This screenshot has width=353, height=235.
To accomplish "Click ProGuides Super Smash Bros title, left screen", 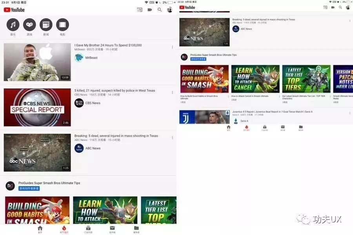I will [x=49, y=183].
